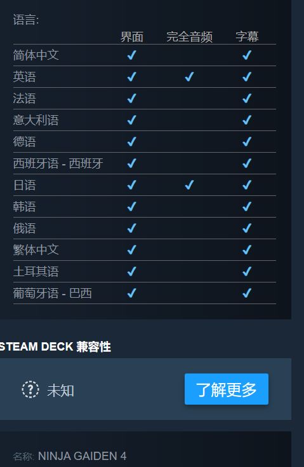The image size is (304, 467).
Task: Click the 简体中文 subtitles checkmark
Action: pos(247,55)
